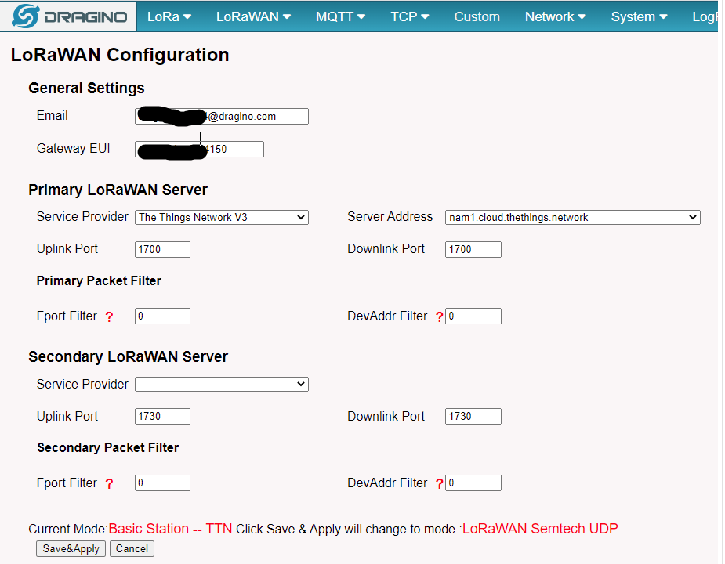The width and height of the screenshot is (725, 564).
Task: Click the Dragino logo
Action: pyautogui.click(x=69, y=16)
